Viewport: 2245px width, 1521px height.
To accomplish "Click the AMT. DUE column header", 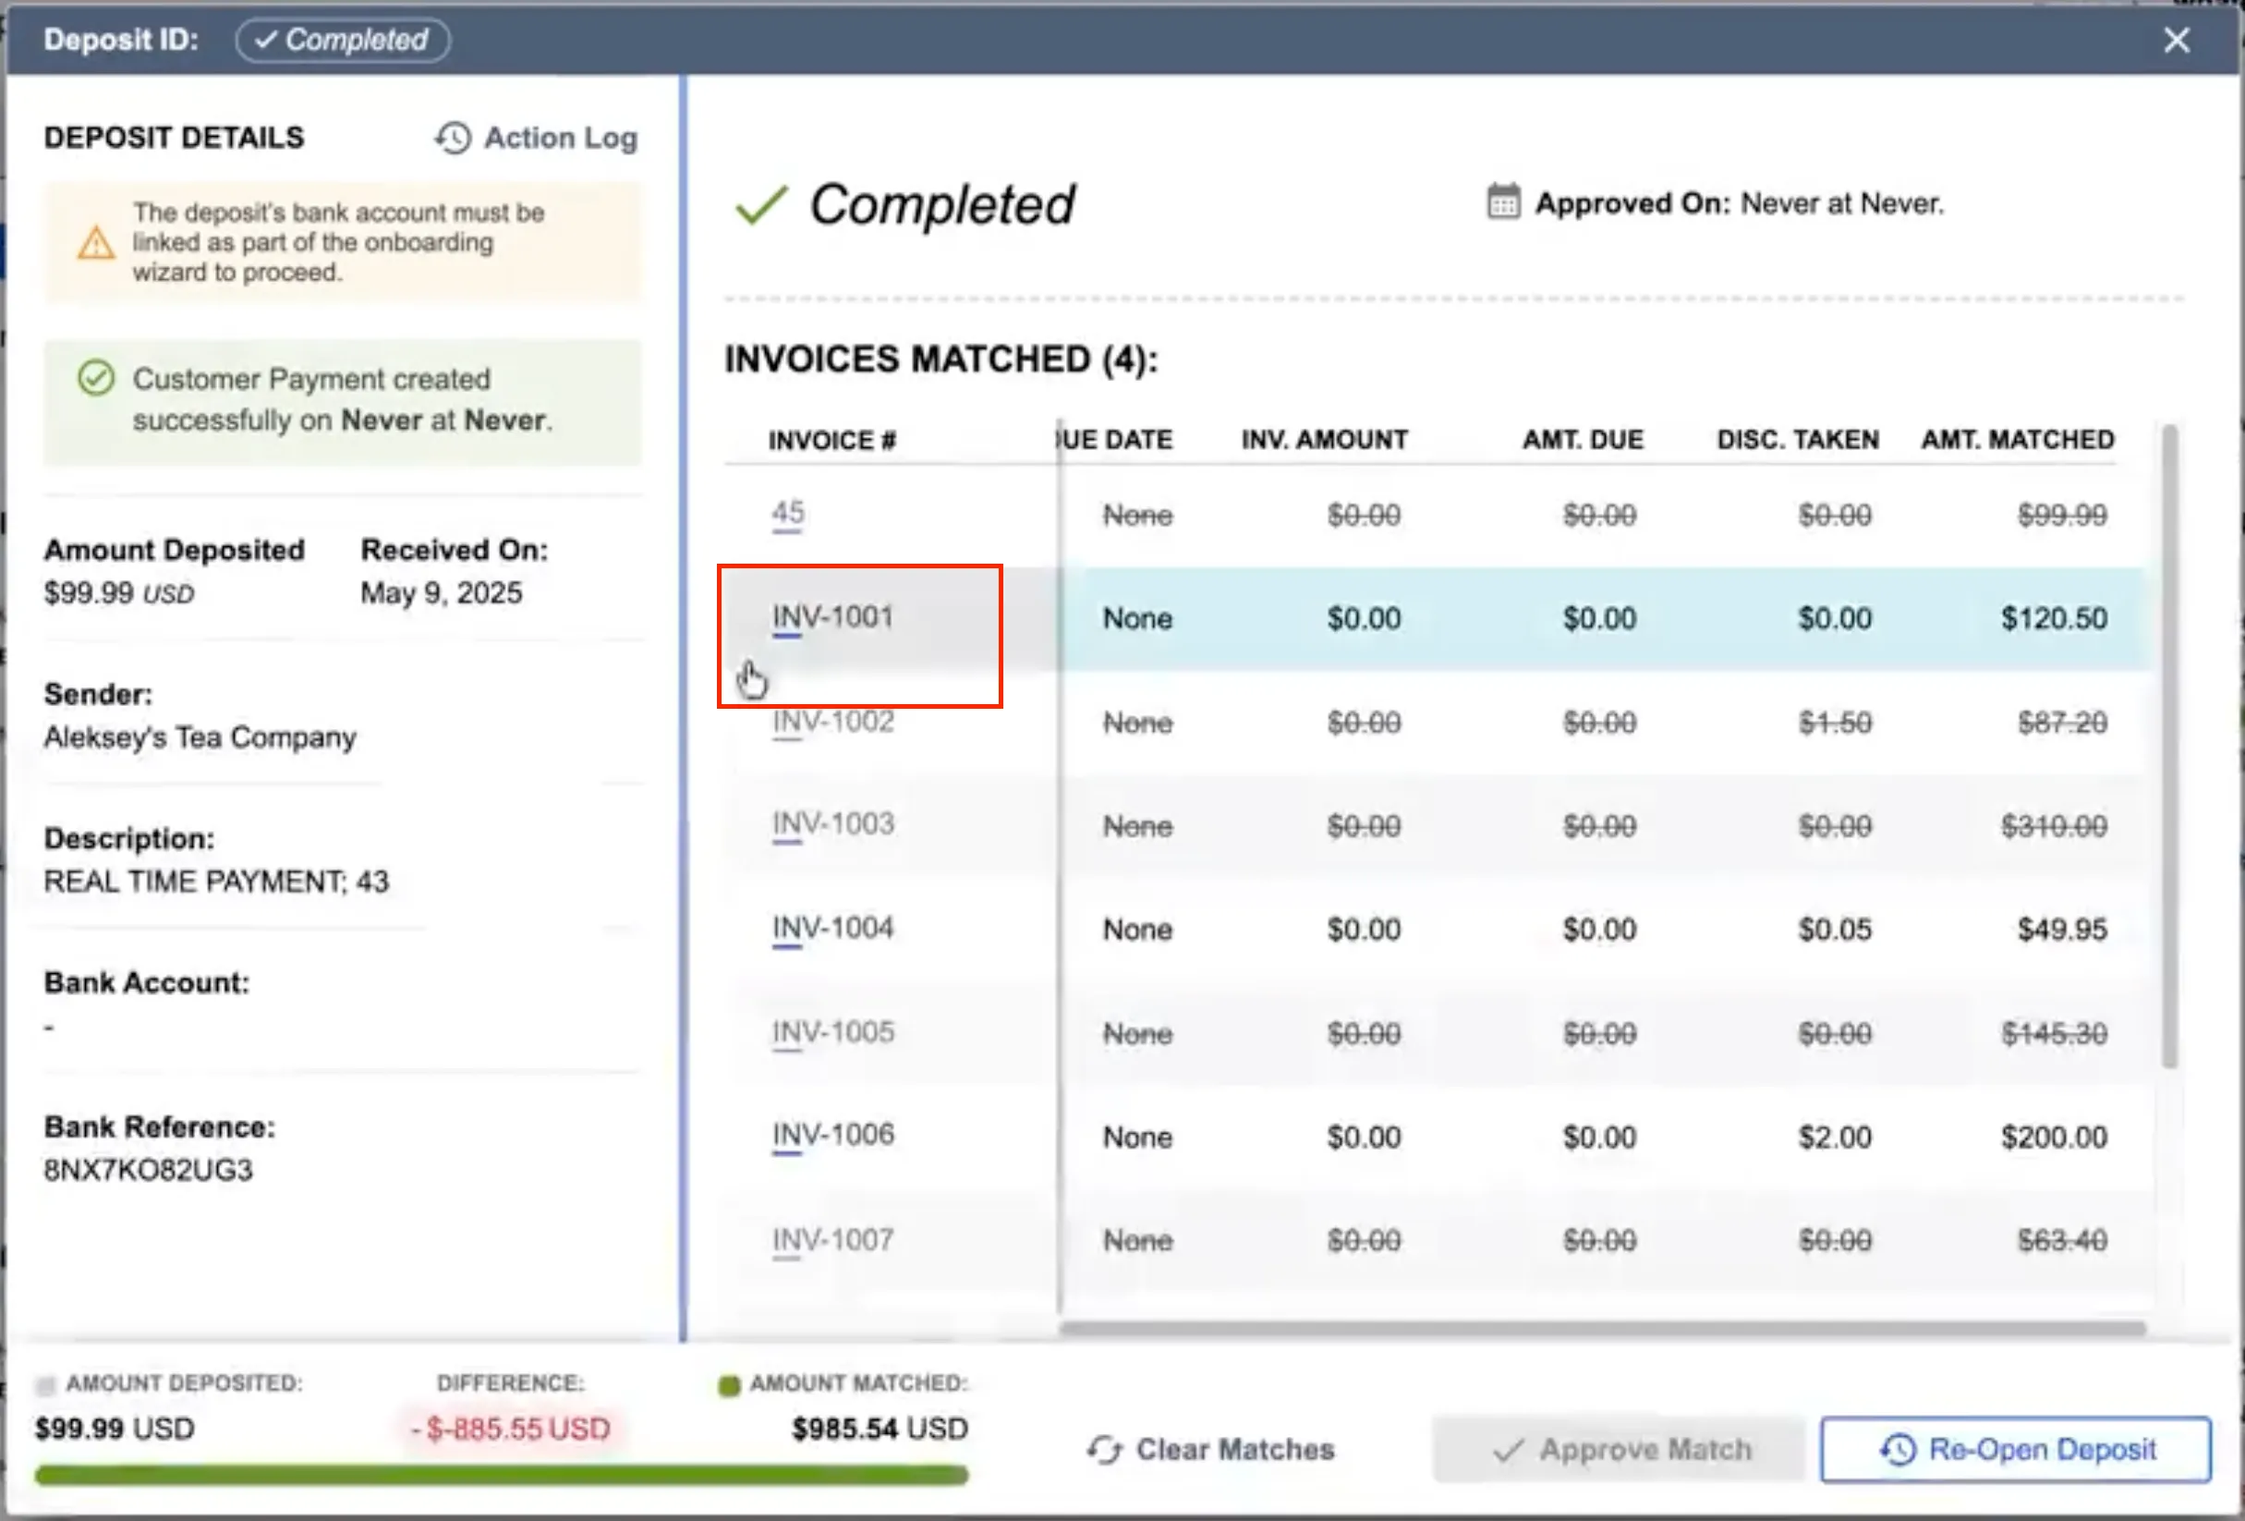I will click(x=1583, y=440).
